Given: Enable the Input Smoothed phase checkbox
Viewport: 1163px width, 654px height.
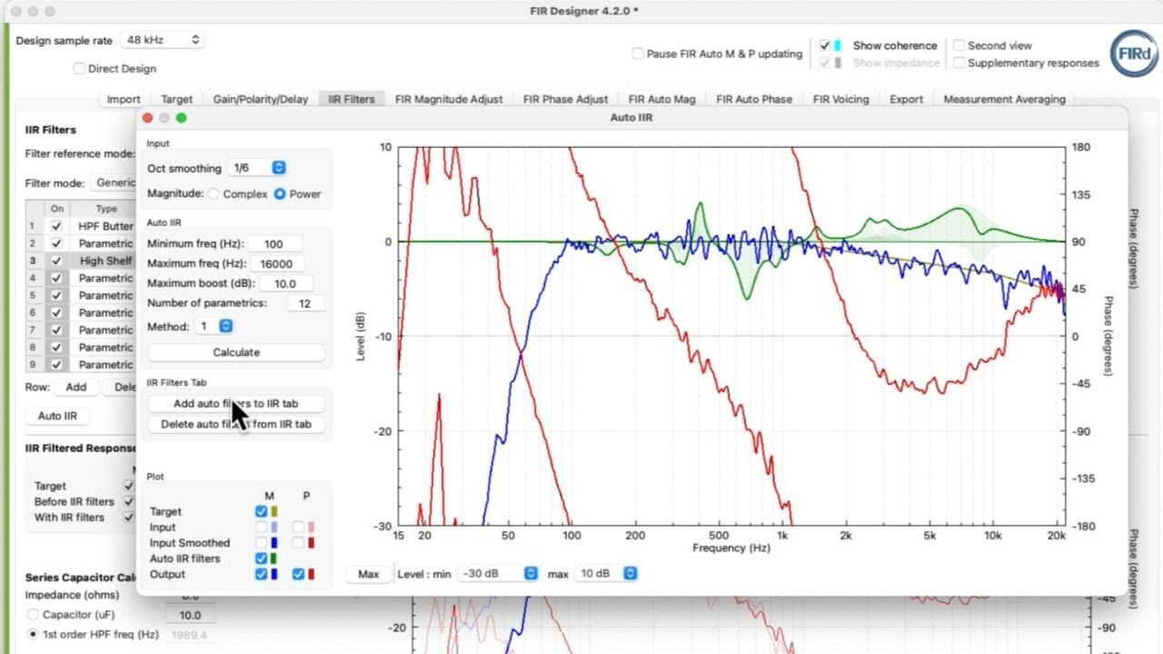Looking at the screenshot, I should click(x=298, y=542).
